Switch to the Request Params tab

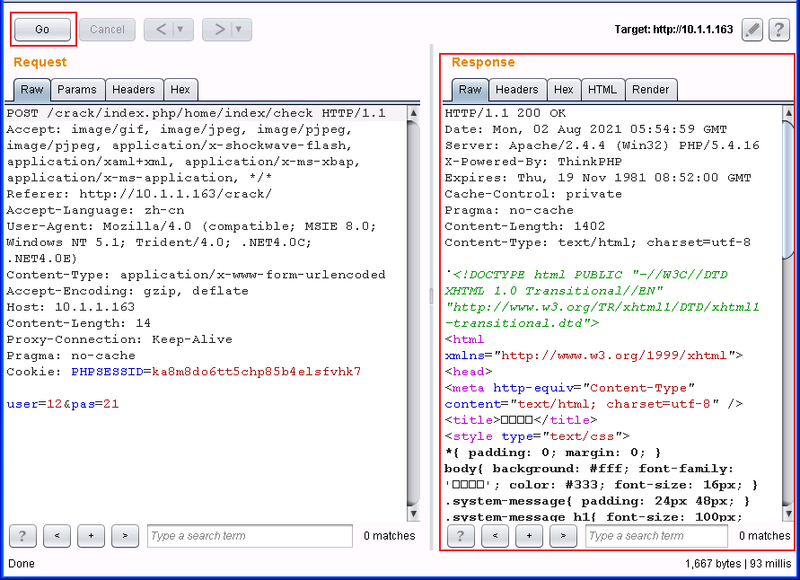(x=77, y=90)
